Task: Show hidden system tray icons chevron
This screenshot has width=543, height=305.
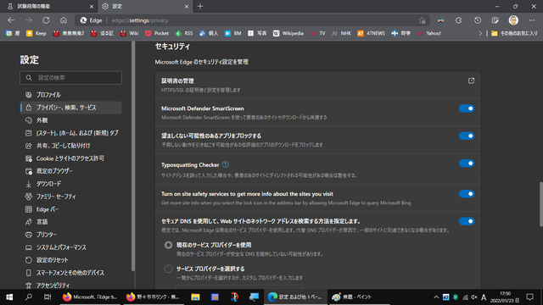Action: point(436,297)
